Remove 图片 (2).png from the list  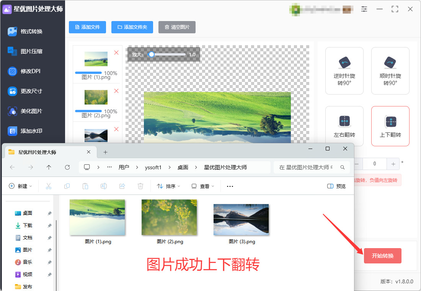tap(116, 91)
